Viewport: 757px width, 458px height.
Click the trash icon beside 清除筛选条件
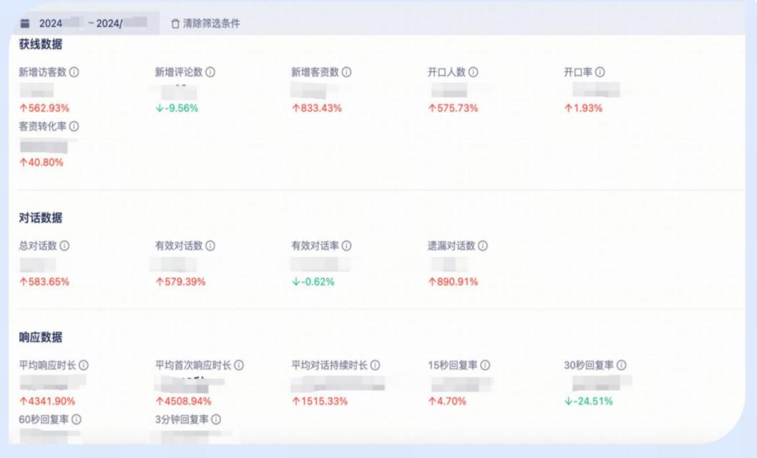pyautogui.click(x=175, y=24)
